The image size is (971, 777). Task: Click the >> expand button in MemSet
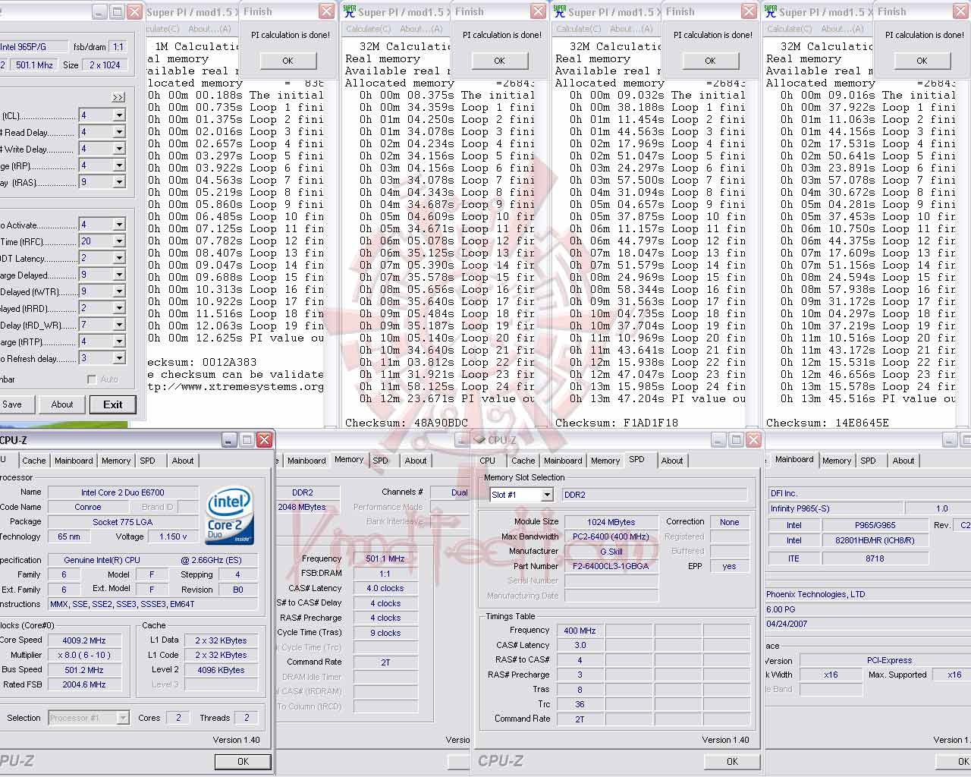point(118,97)
